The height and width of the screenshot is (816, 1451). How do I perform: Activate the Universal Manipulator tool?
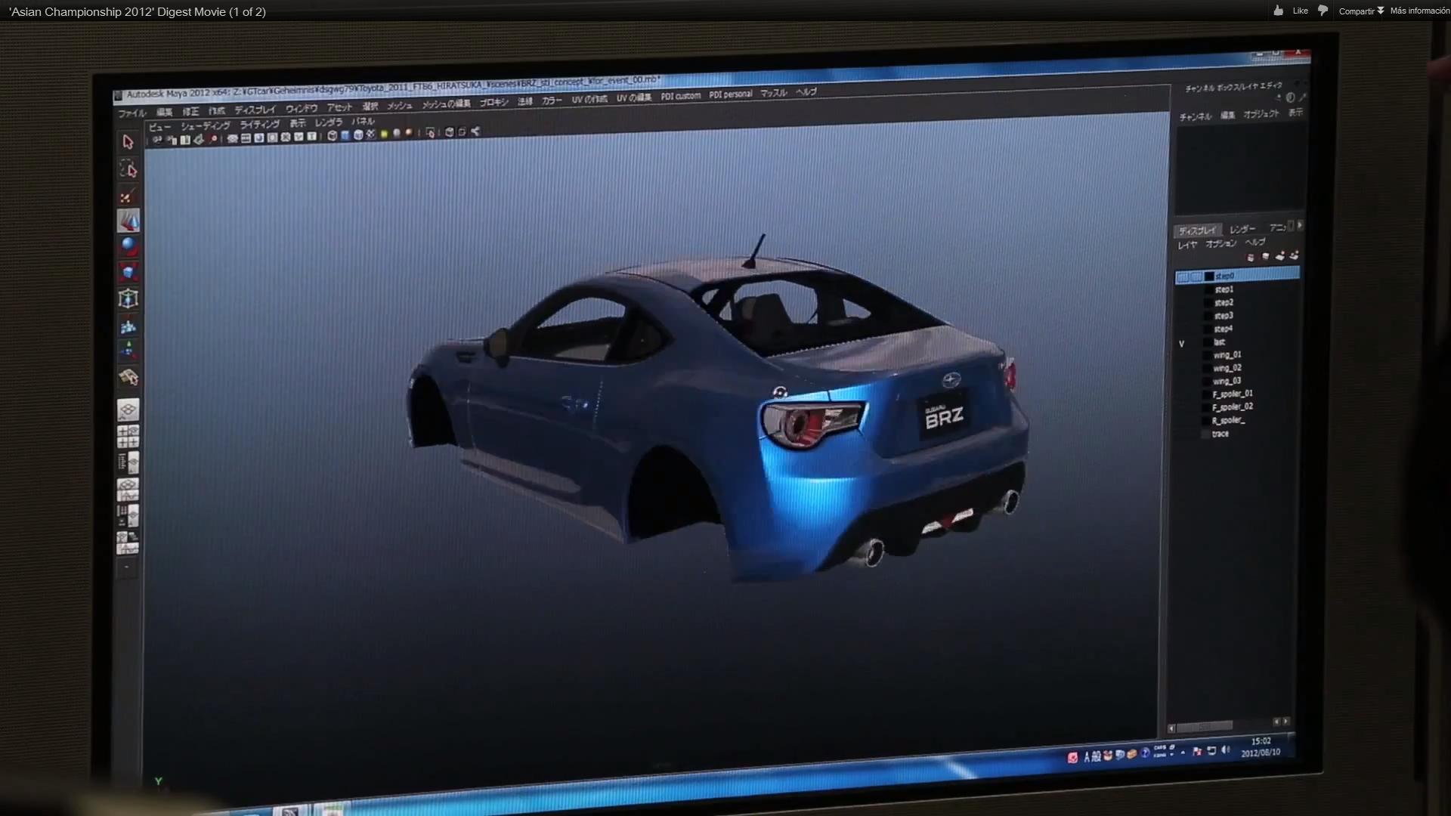click(x=128, y=298)
